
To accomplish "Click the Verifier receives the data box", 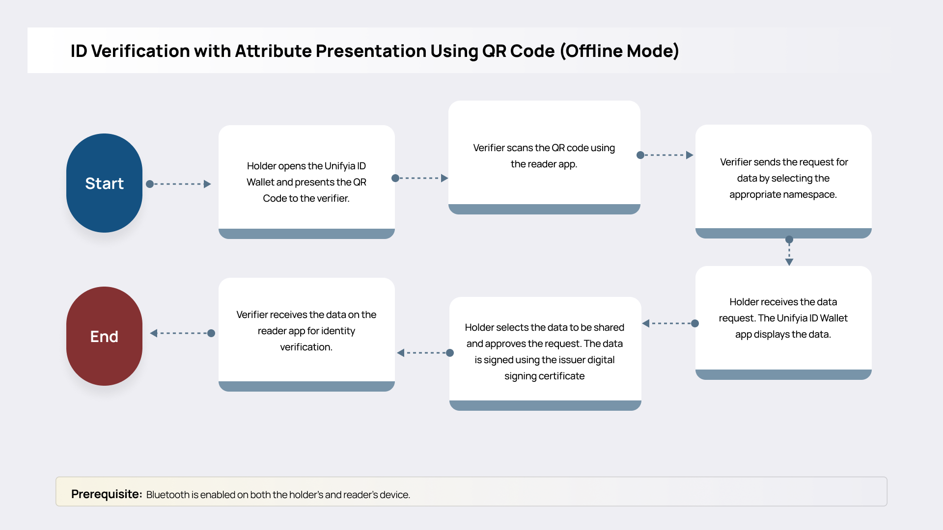I will 306,331.
